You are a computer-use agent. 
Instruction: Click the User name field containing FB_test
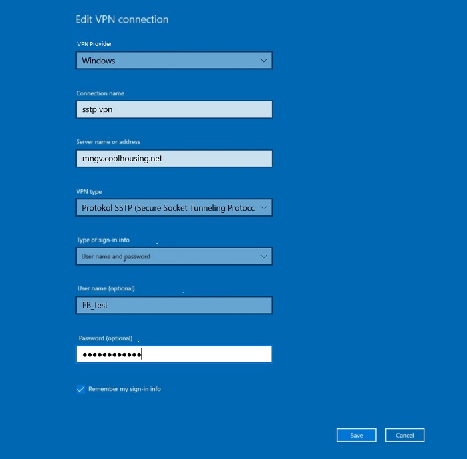(x=174, y=305)
